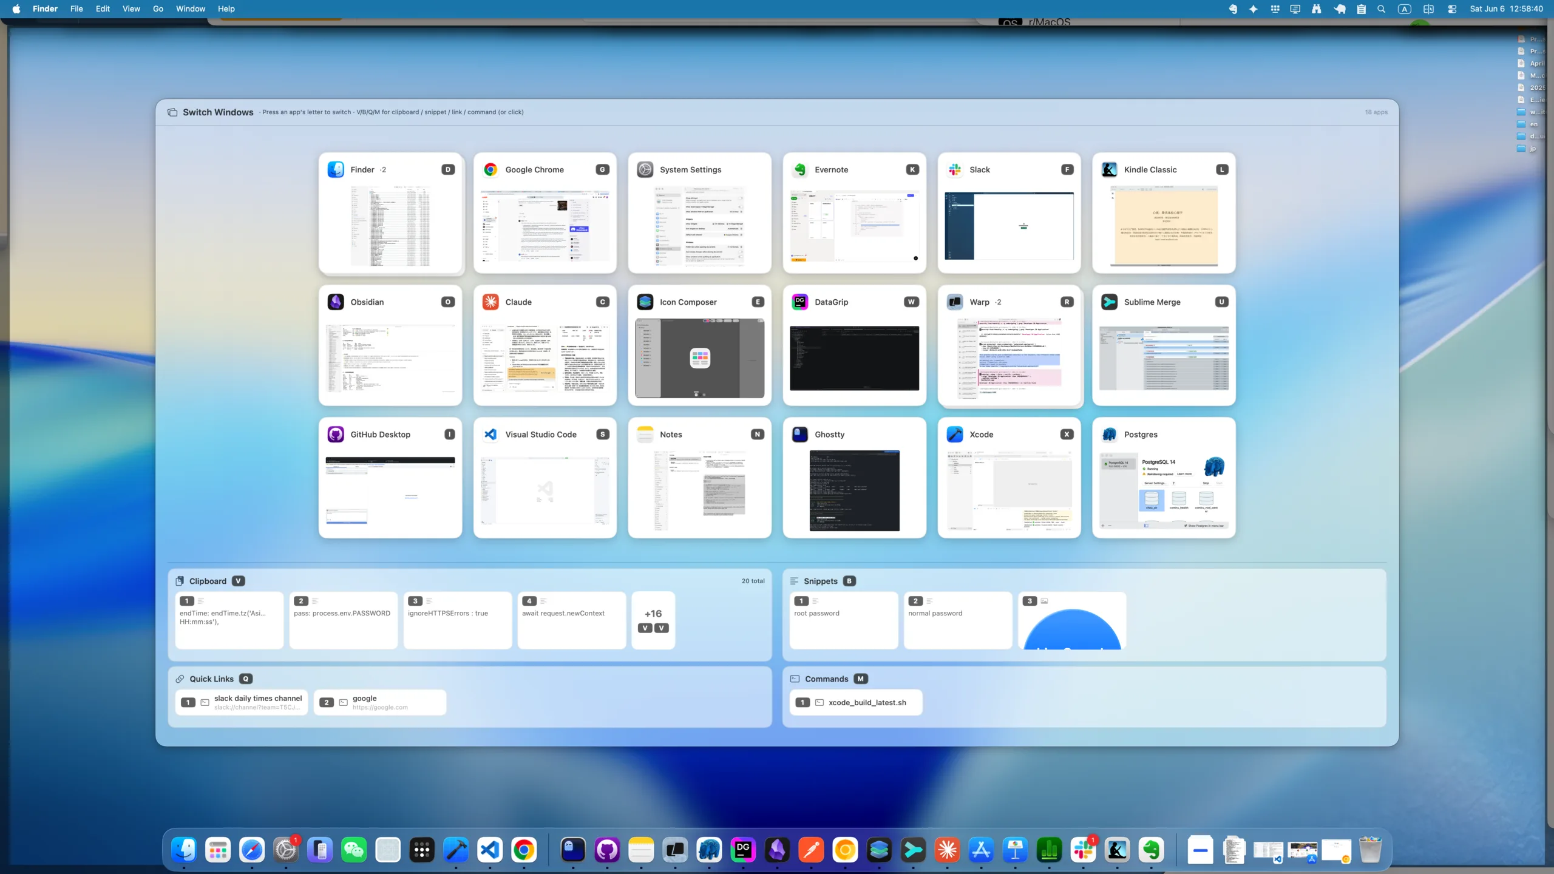Image resolution: width=1554 pixels, height=874 pixels.
Task: Open System Settings from the Dock
Action: (286, 850)
